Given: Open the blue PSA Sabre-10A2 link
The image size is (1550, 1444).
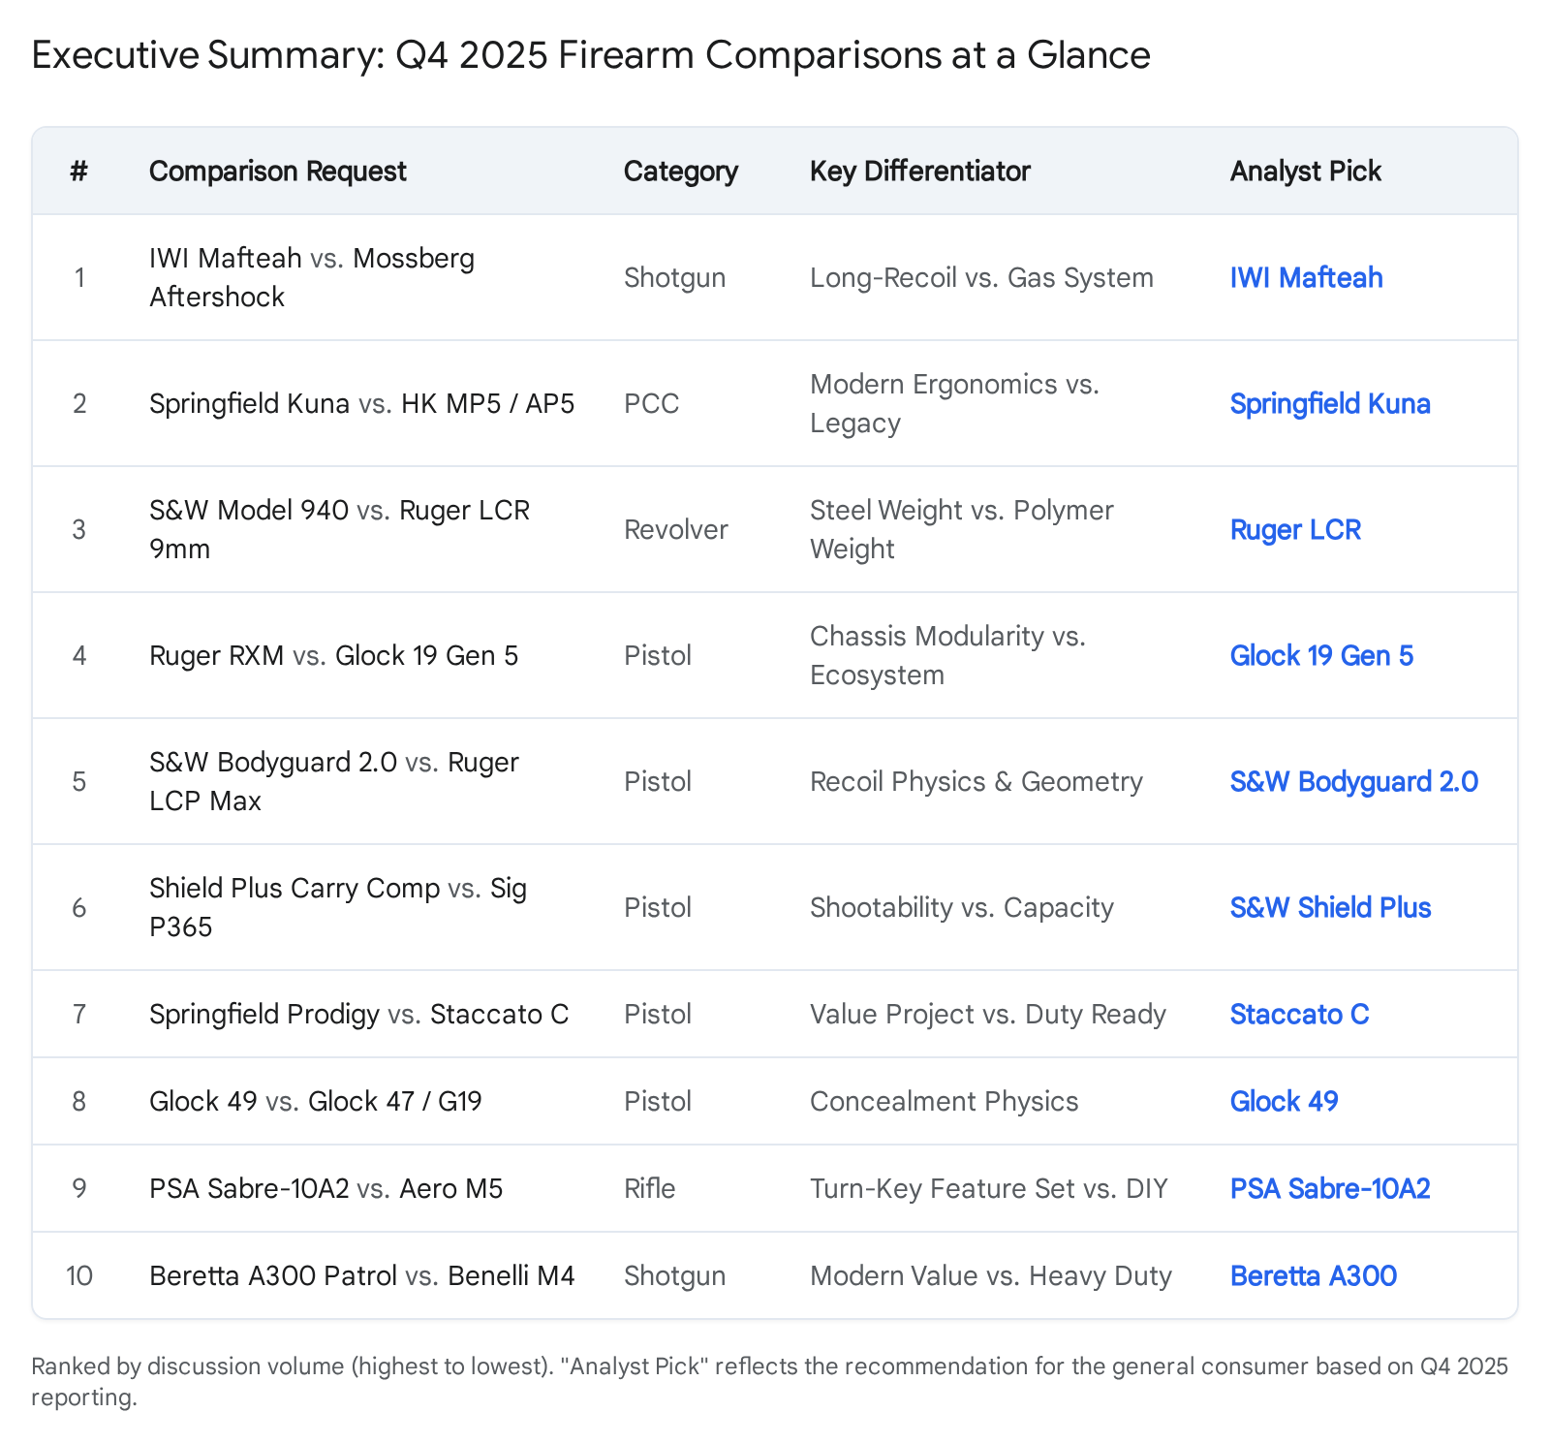Looking at the screenshot, I should pyautogui.click(x=1329, y=1189).
